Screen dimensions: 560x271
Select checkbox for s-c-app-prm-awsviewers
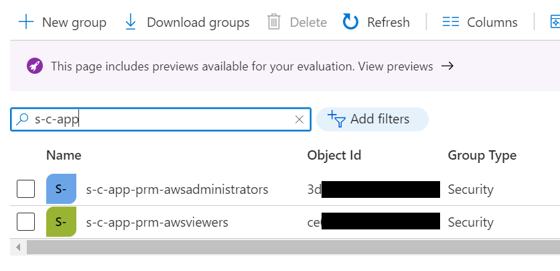click(25, 222)
